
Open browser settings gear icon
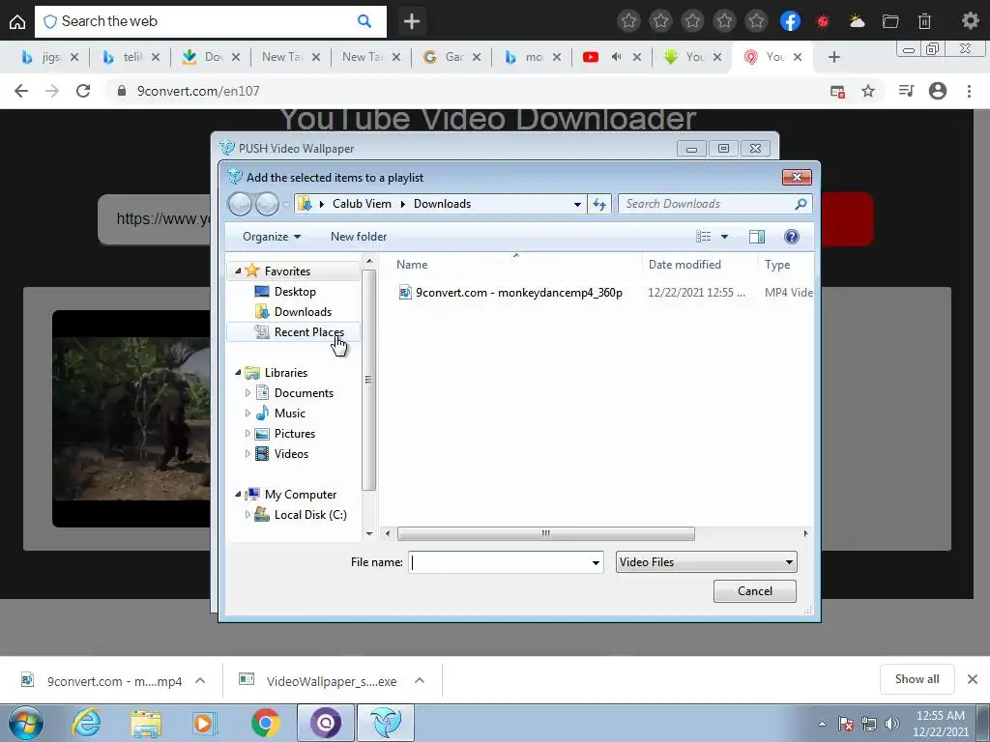coord(970,21)
